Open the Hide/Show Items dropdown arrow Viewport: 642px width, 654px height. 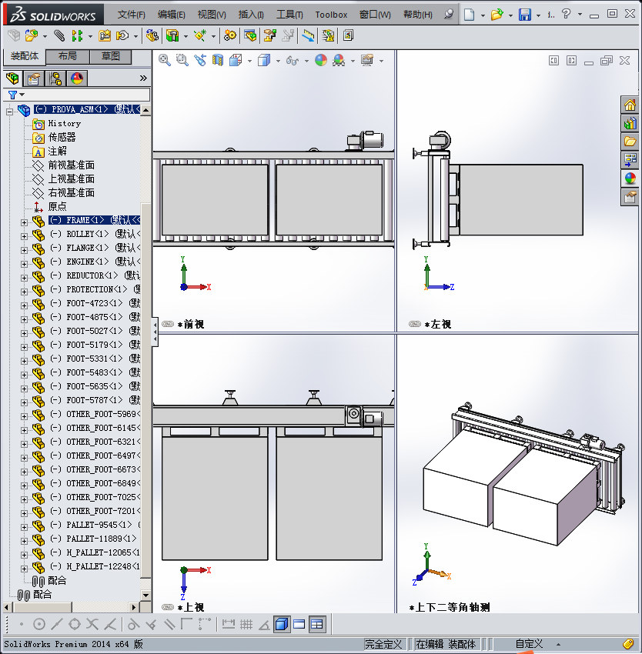tap(306, 62)
